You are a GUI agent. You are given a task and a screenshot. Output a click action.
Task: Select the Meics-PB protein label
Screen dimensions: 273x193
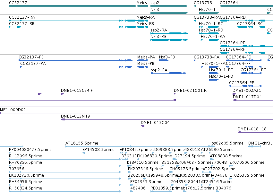[146, 64]
